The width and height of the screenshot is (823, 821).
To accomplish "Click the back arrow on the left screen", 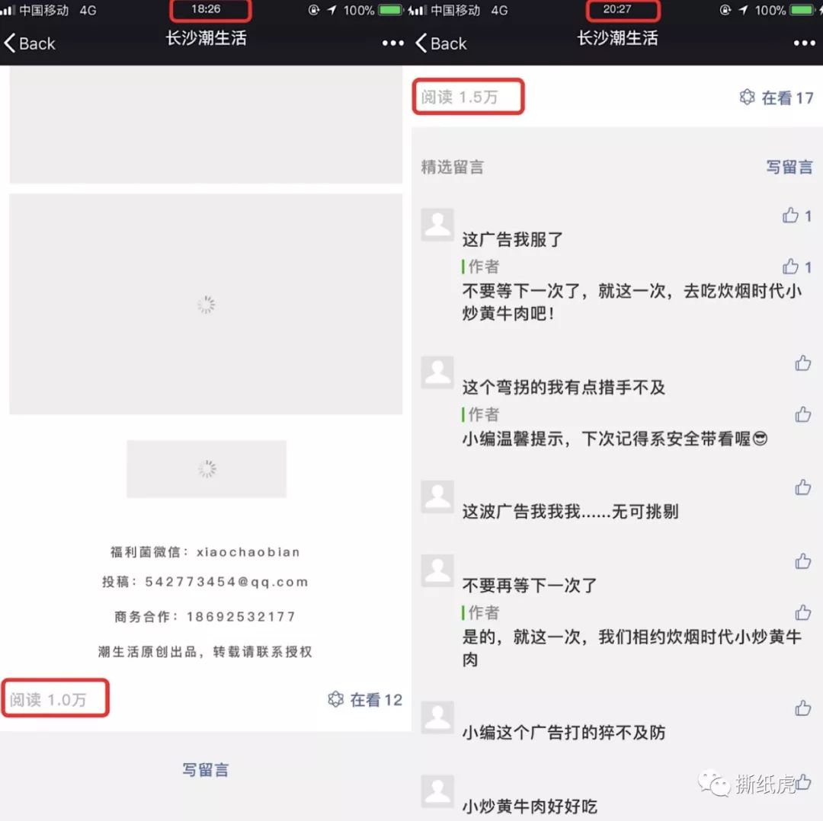I will [x=11, y=43].
